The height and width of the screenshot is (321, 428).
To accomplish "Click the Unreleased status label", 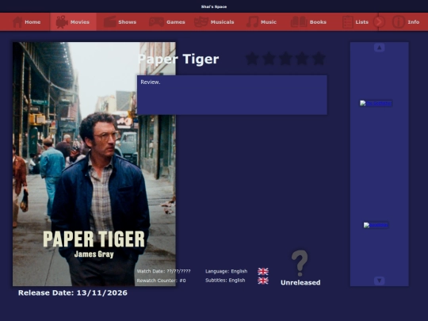I will (x=300, y=282).
